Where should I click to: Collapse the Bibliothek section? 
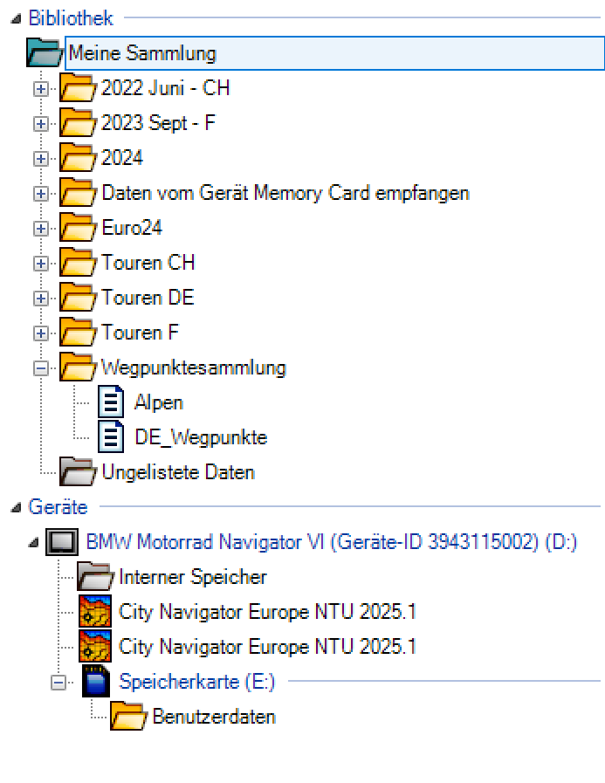(17, 19)
